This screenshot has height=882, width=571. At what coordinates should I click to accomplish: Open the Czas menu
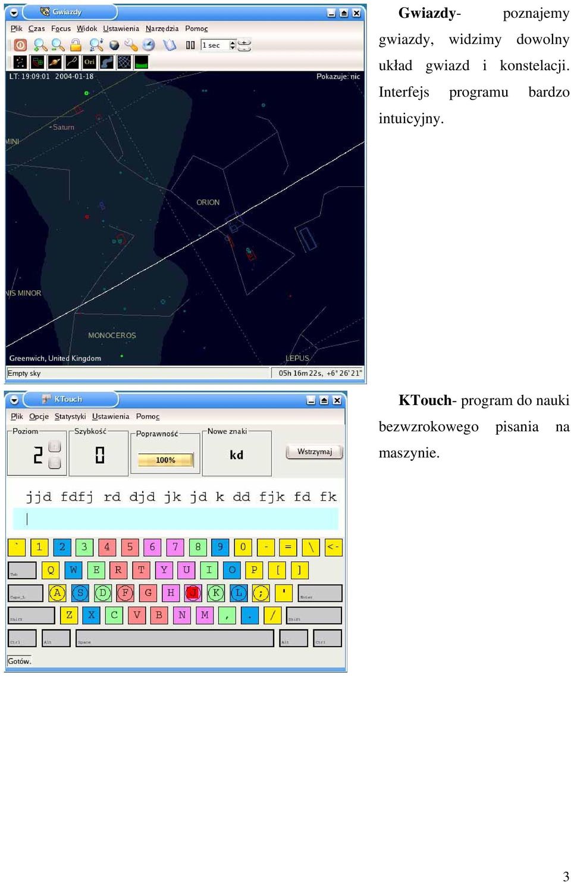coord(36,29)
